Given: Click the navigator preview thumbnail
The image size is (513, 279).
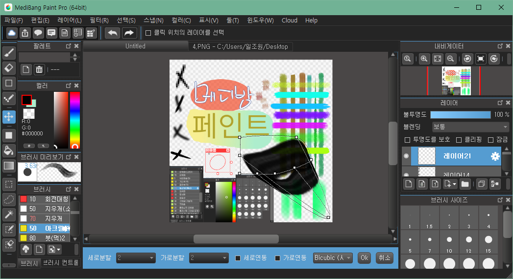Looking at the screenshot, I should [x=456, y=81].
